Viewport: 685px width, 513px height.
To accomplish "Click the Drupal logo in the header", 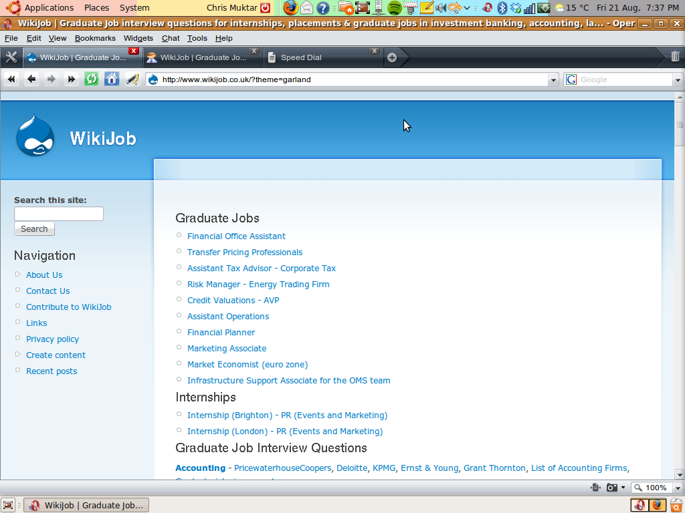I will (35, 136).
